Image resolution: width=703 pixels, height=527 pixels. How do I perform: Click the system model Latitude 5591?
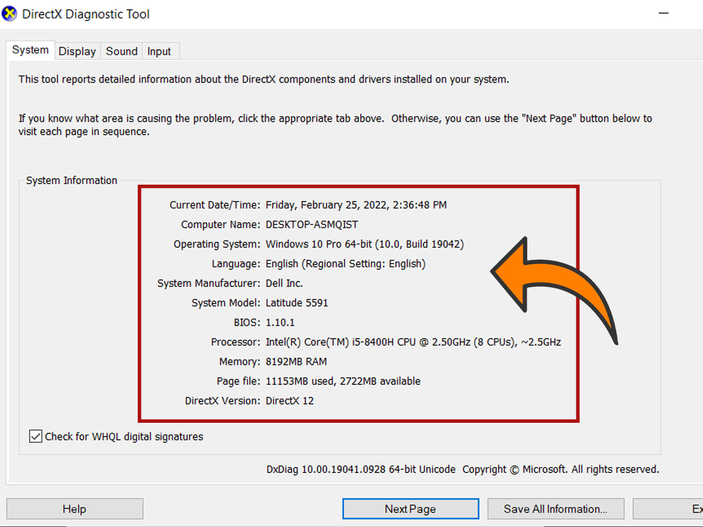pyautogui.click(x=297, y=303)
